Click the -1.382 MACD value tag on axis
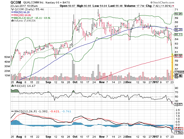The width and height of the screenshot is (184, 139). pyautogui.click(x=178, y=133)
